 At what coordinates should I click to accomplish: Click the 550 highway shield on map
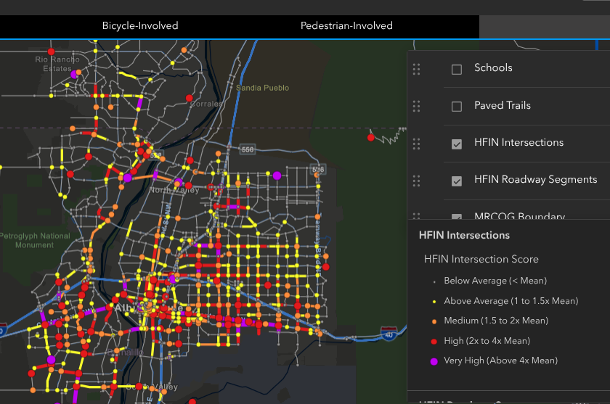(x=248, y=149)
